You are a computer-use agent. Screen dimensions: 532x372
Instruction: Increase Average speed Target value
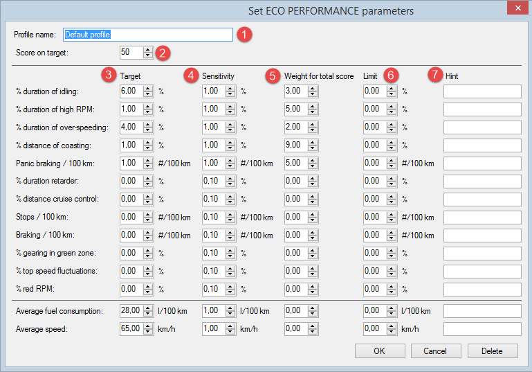148,326
